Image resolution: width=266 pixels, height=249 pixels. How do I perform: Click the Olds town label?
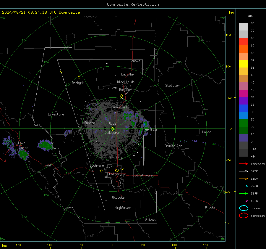click(113, 123)
